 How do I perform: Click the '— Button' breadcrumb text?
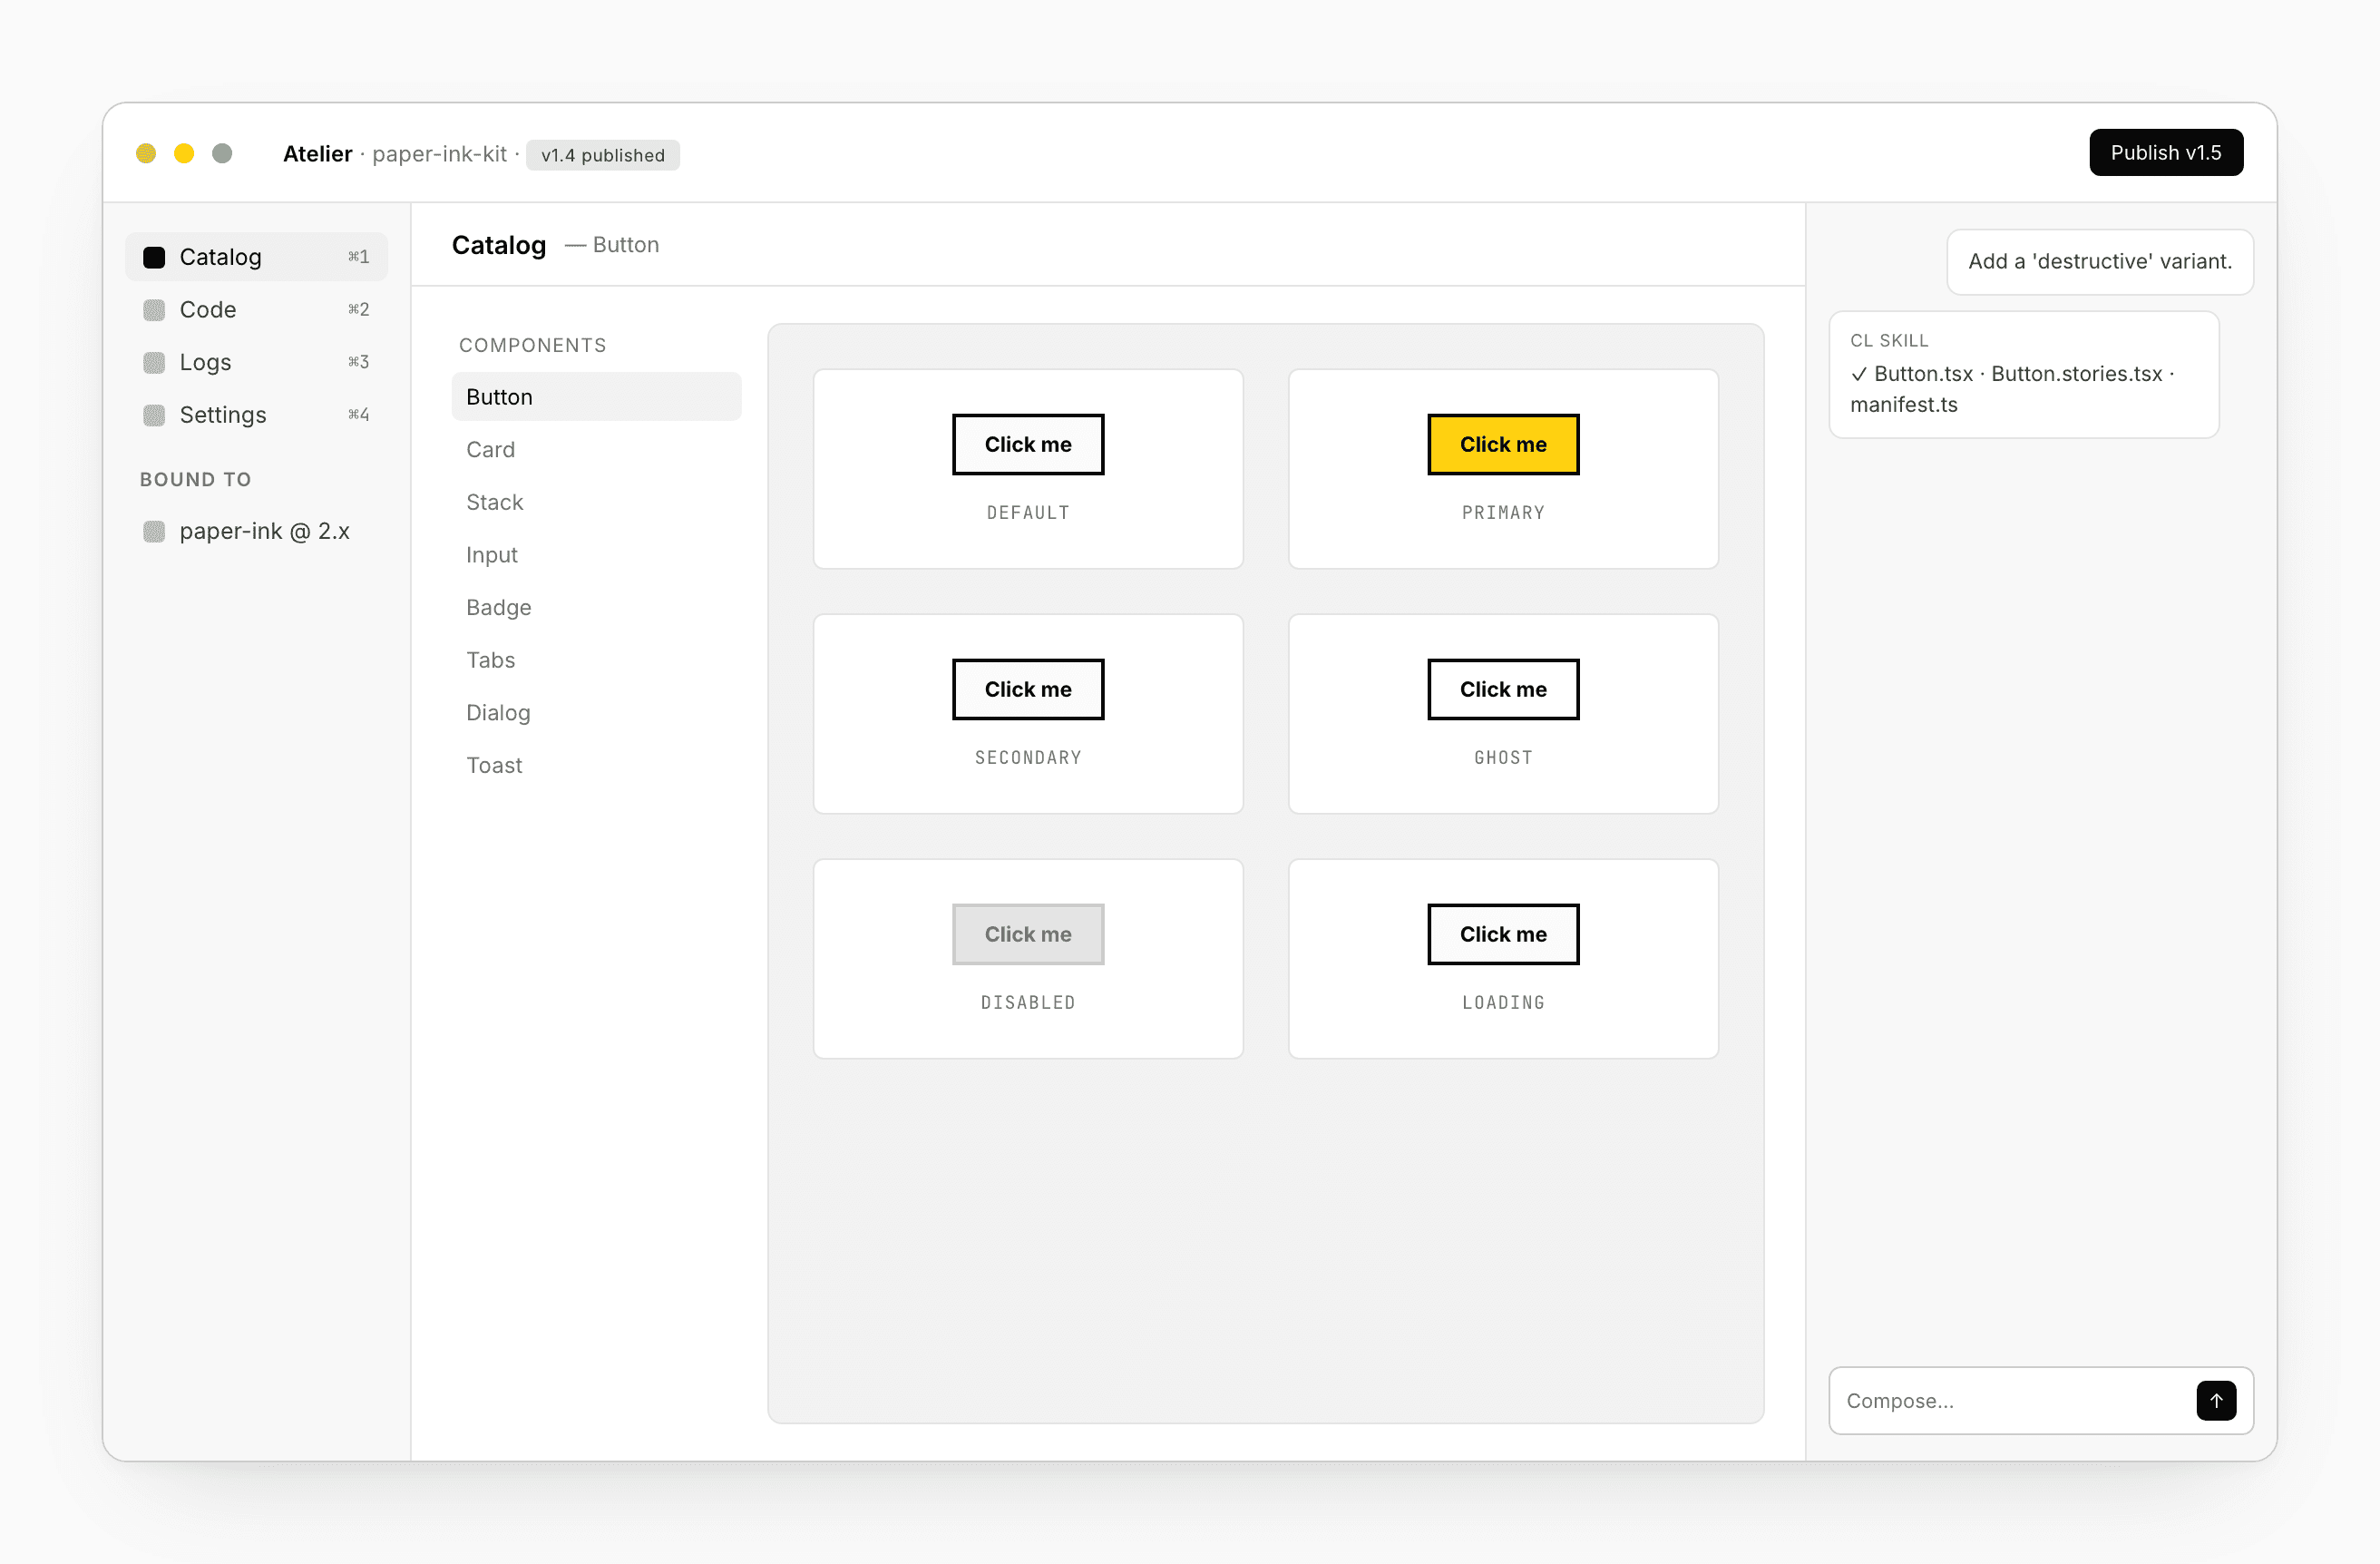[612, 245]
